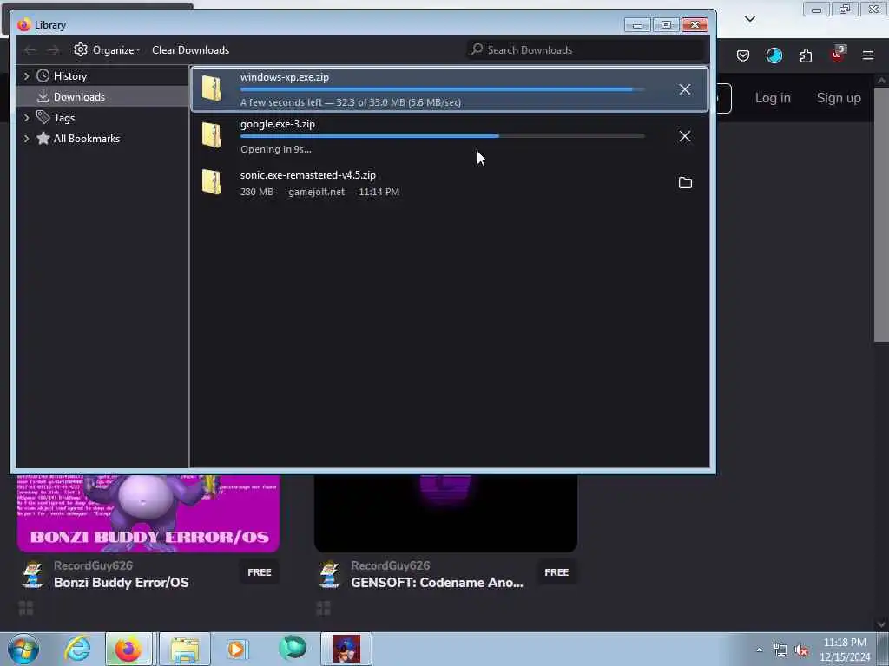This screenshot has height=666, width=889.
Task: Click the google.exe-3.zip download progress bar
Action: (442, 136)
